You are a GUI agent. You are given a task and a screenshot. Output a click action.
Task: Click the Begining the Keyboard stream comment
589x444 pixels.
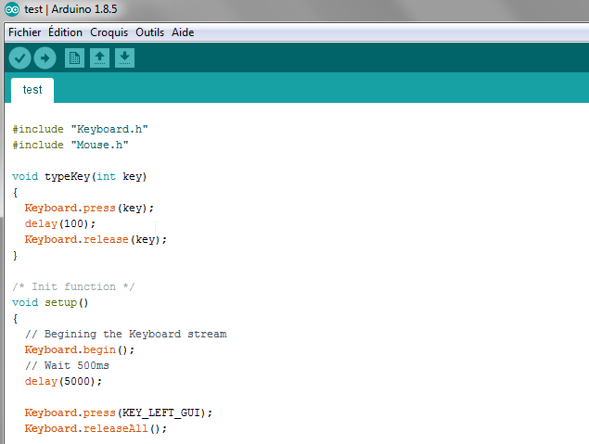pyautogui.click(x=126, y=335)
